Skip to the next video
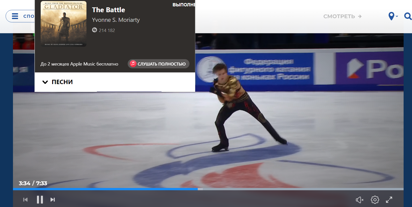 [53, 200]
